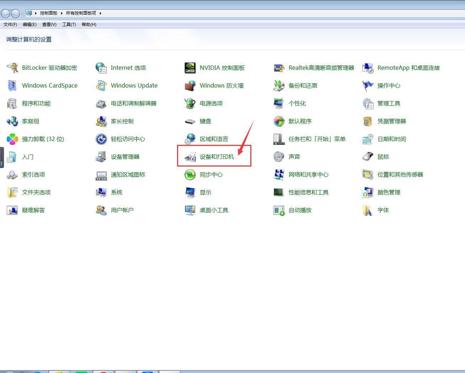Open the 区域和语言 link
Image resolution: width=465 pixels, height=373 pixels.
[214, 139]
